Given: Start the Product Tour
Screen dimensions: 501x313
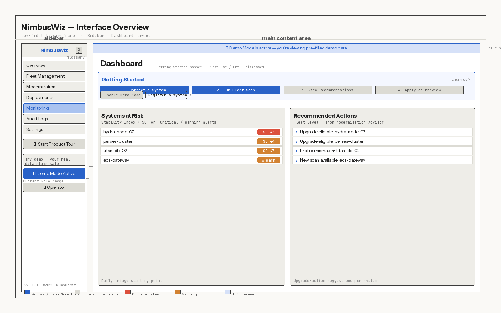Looking at the screenshot, I should point(54,144).
